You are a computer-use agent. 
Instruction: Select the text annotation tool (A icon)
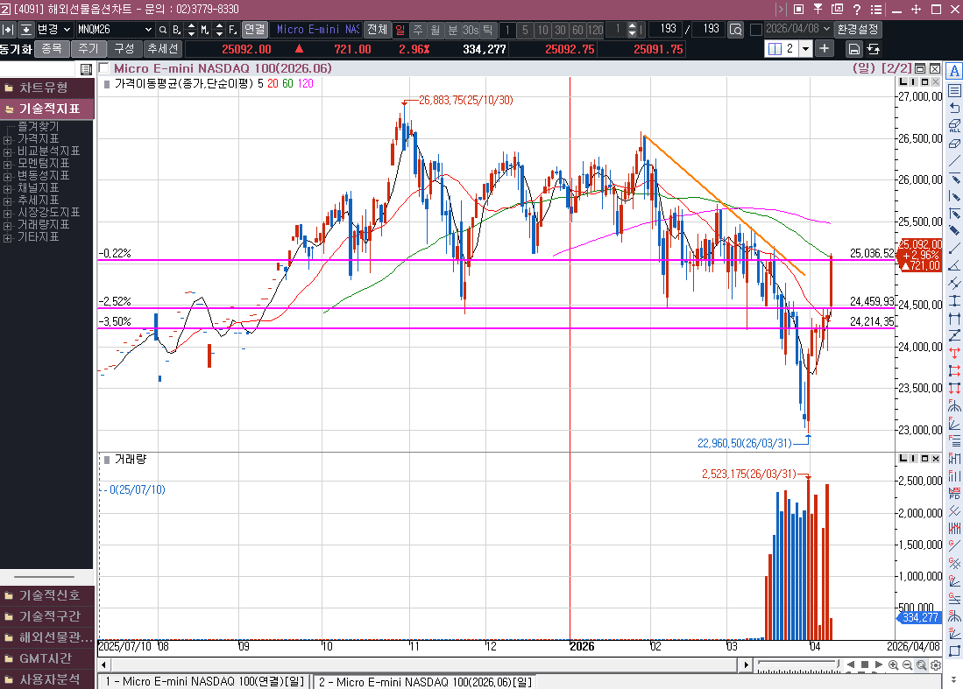[x=954, y=70]
